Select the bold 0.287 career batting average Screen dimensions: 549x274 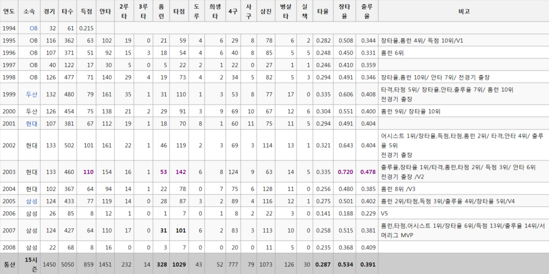pyautogui.click(x=323, y=264)
